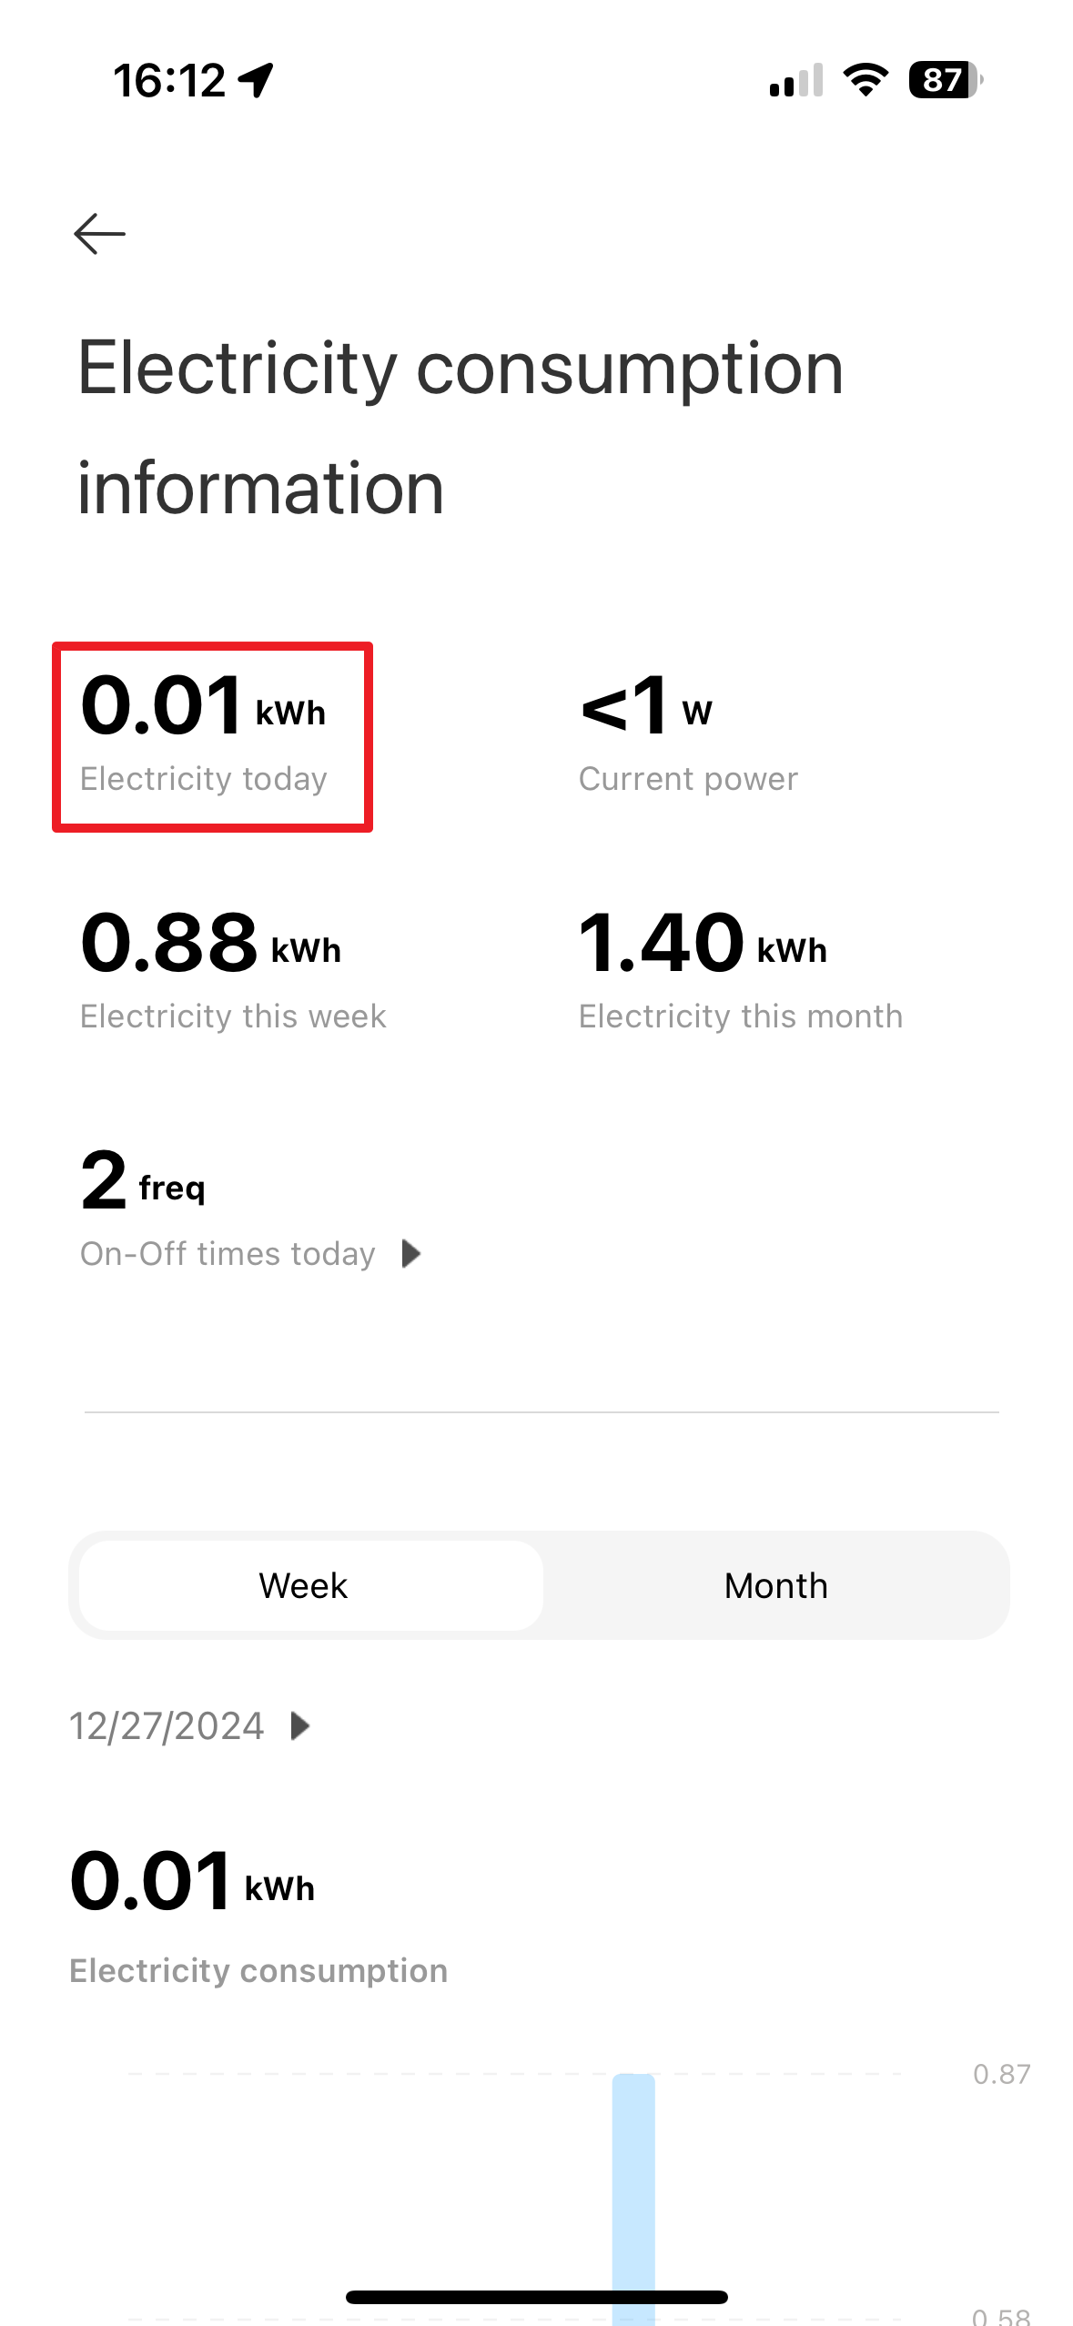Tap the back arrow icon
The width and height of the screenshot is (1073, 2326).
(99, 234)
